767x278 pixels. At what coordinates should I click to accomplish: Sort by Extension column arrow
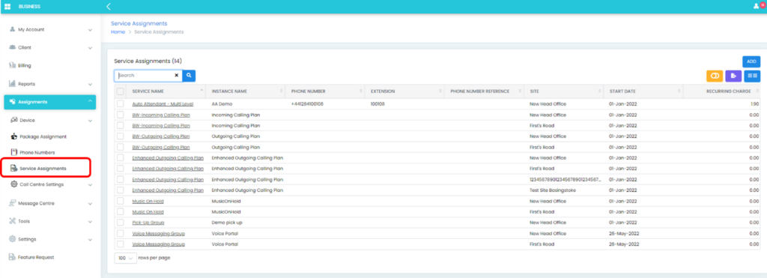pos(440,91)
